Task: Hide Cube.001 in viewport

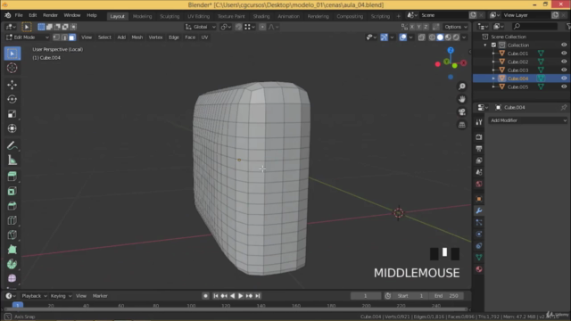Action: tap(564, 53)
